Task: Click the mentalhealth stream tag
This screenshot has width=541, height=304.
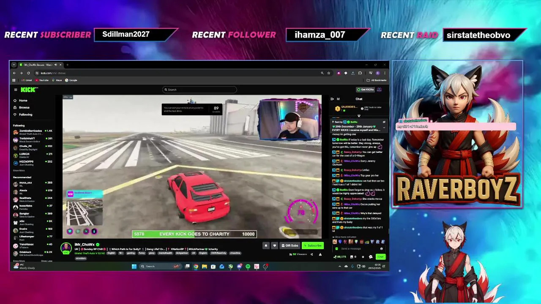Action: pyautogui.click(x=166, y=253)
